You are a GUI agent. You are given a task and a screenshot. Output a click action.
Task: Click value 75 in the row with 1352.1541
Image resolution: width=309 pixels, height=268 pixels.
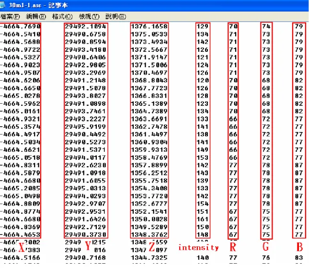(266, 212)
